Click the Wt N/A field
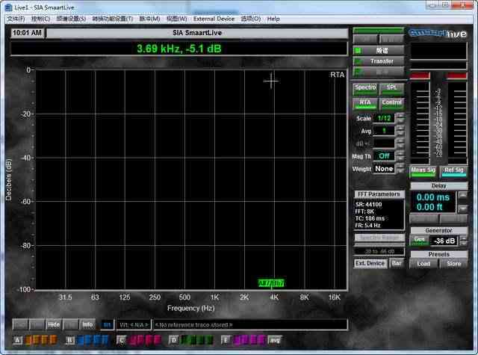 coord(134,325)
